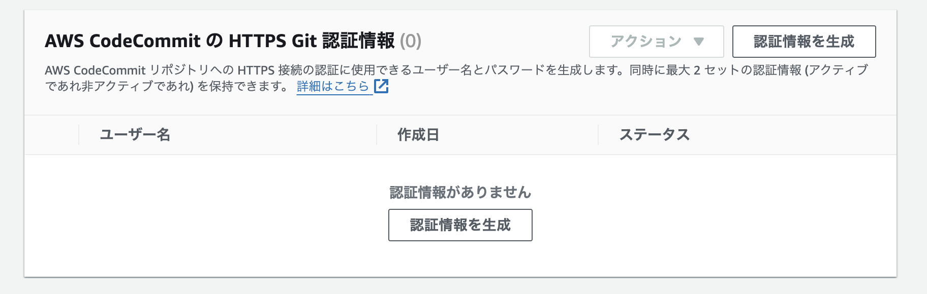
Task: Click the top 認証情報を生成 button
Action: (804, 42)
